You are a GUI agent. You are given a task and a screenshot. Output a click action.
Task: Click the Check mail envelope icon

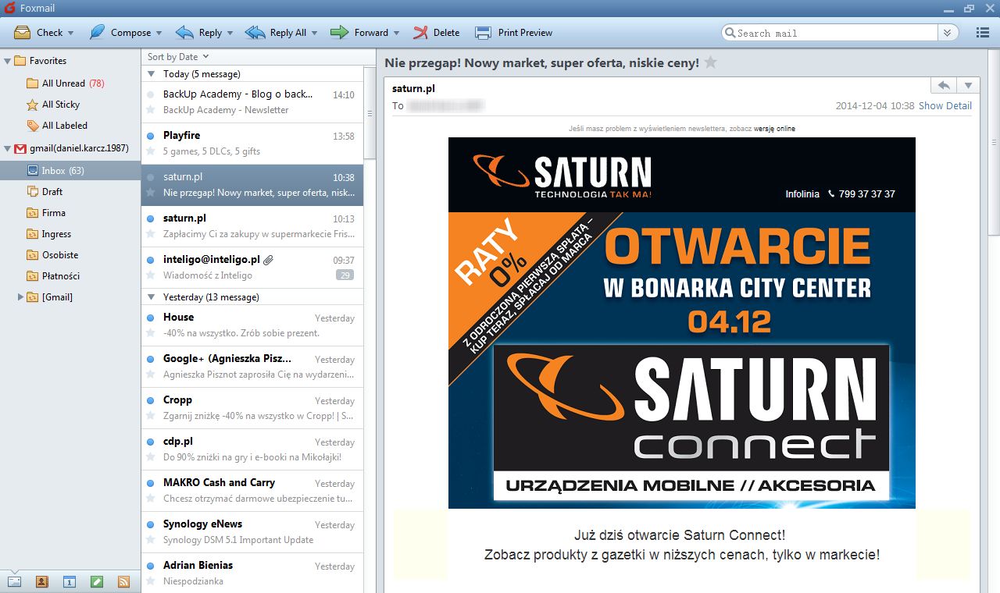click(23, 33)
